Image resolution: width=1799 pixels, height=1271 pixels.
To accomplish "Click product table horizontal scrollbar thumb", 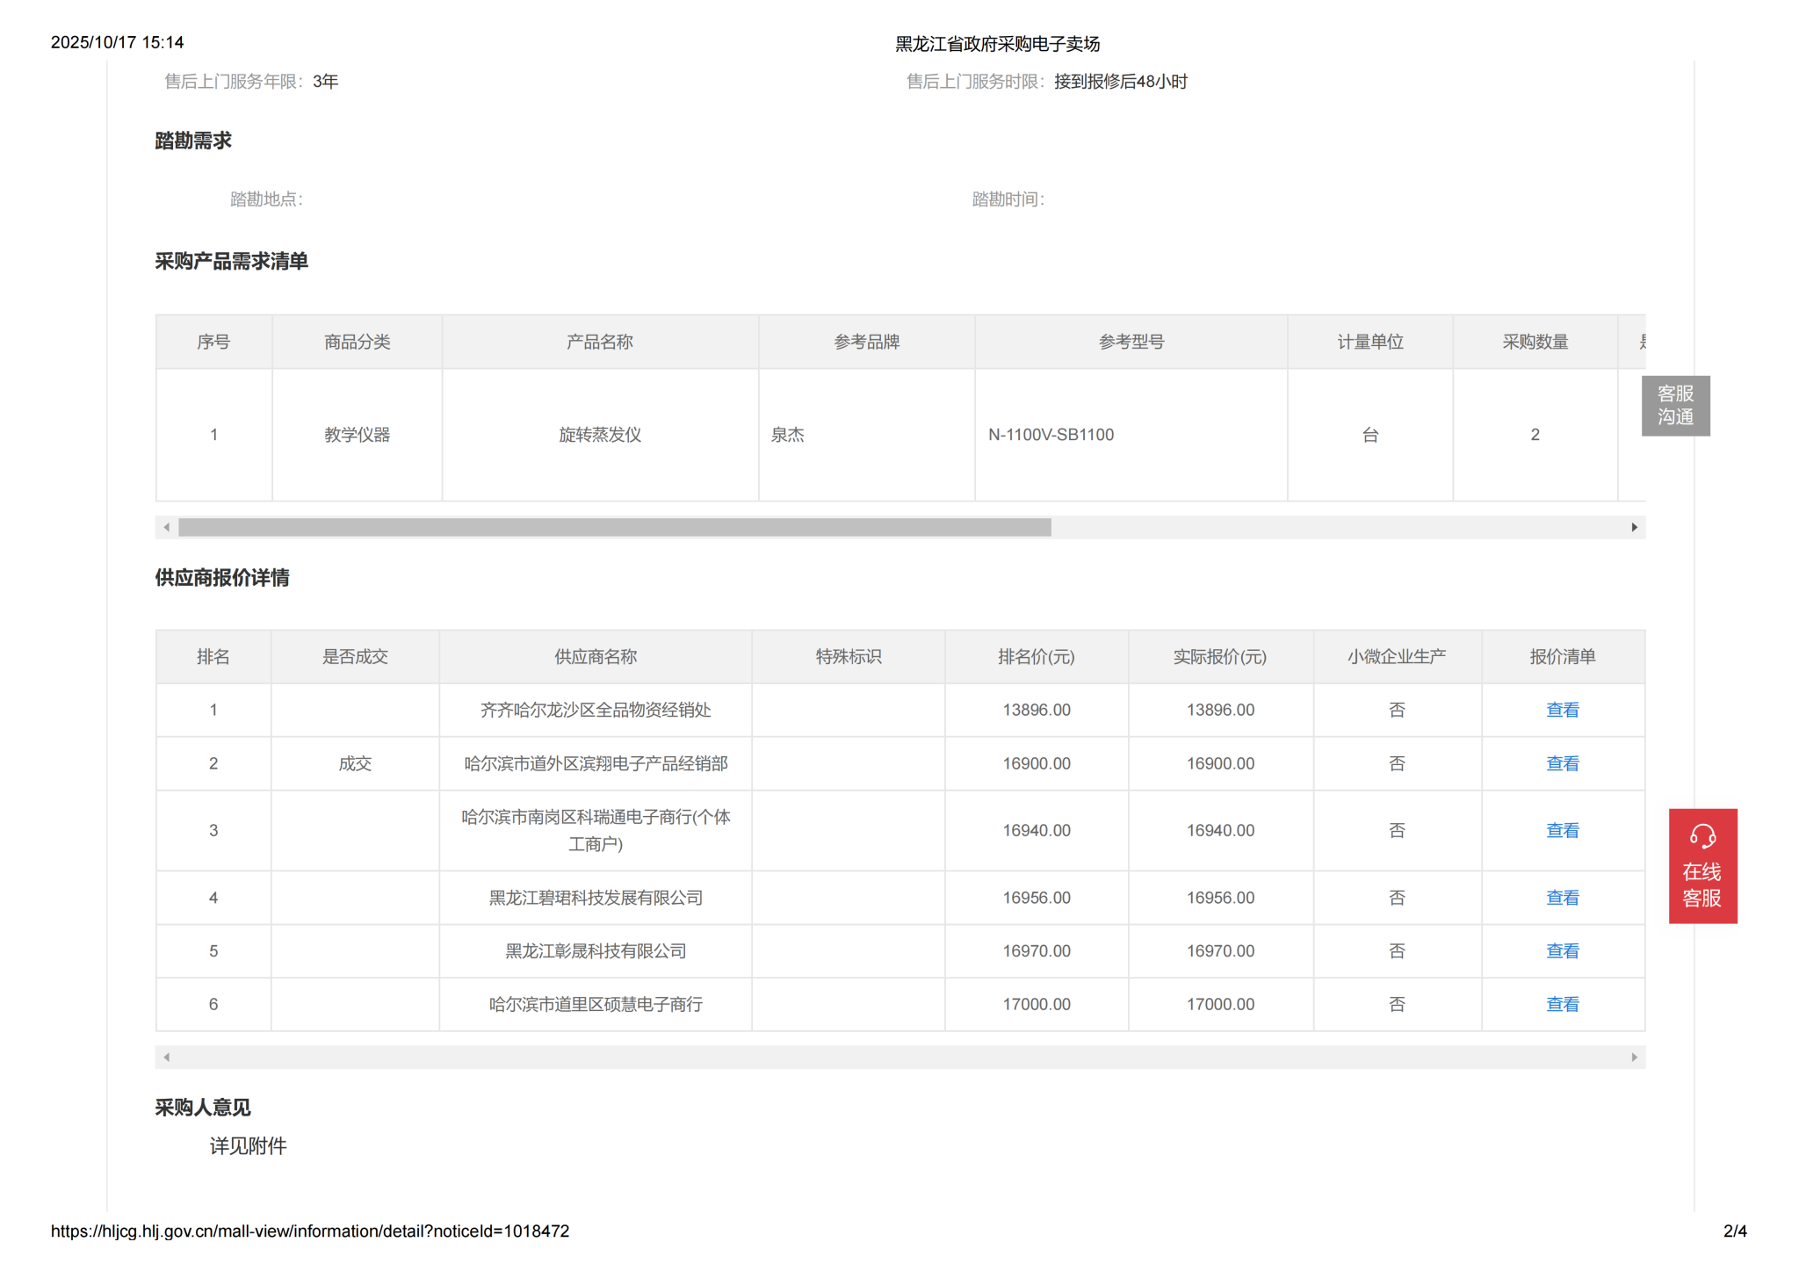I will tap(614, 527).
